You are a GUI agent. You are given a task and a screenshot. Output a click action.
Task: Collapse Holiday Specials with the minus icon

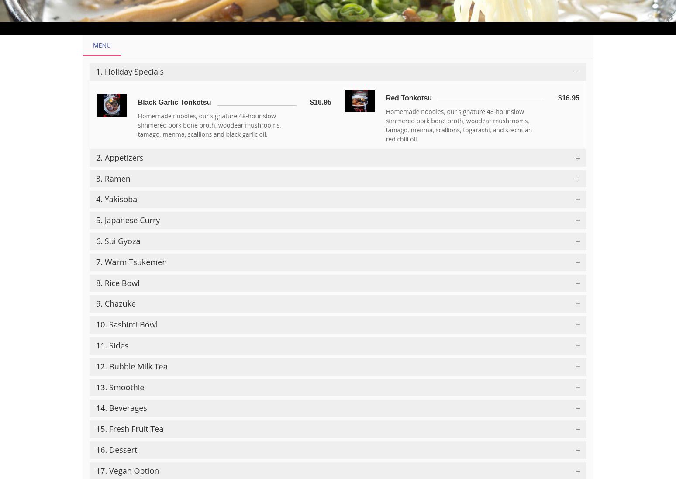click(577, 72)
